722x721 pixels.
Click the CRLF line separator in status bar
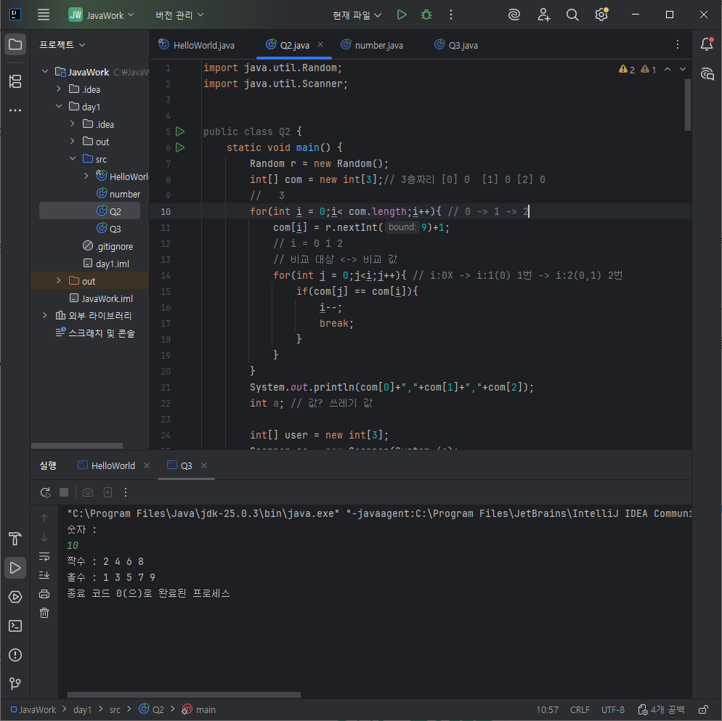pos(580,710)
